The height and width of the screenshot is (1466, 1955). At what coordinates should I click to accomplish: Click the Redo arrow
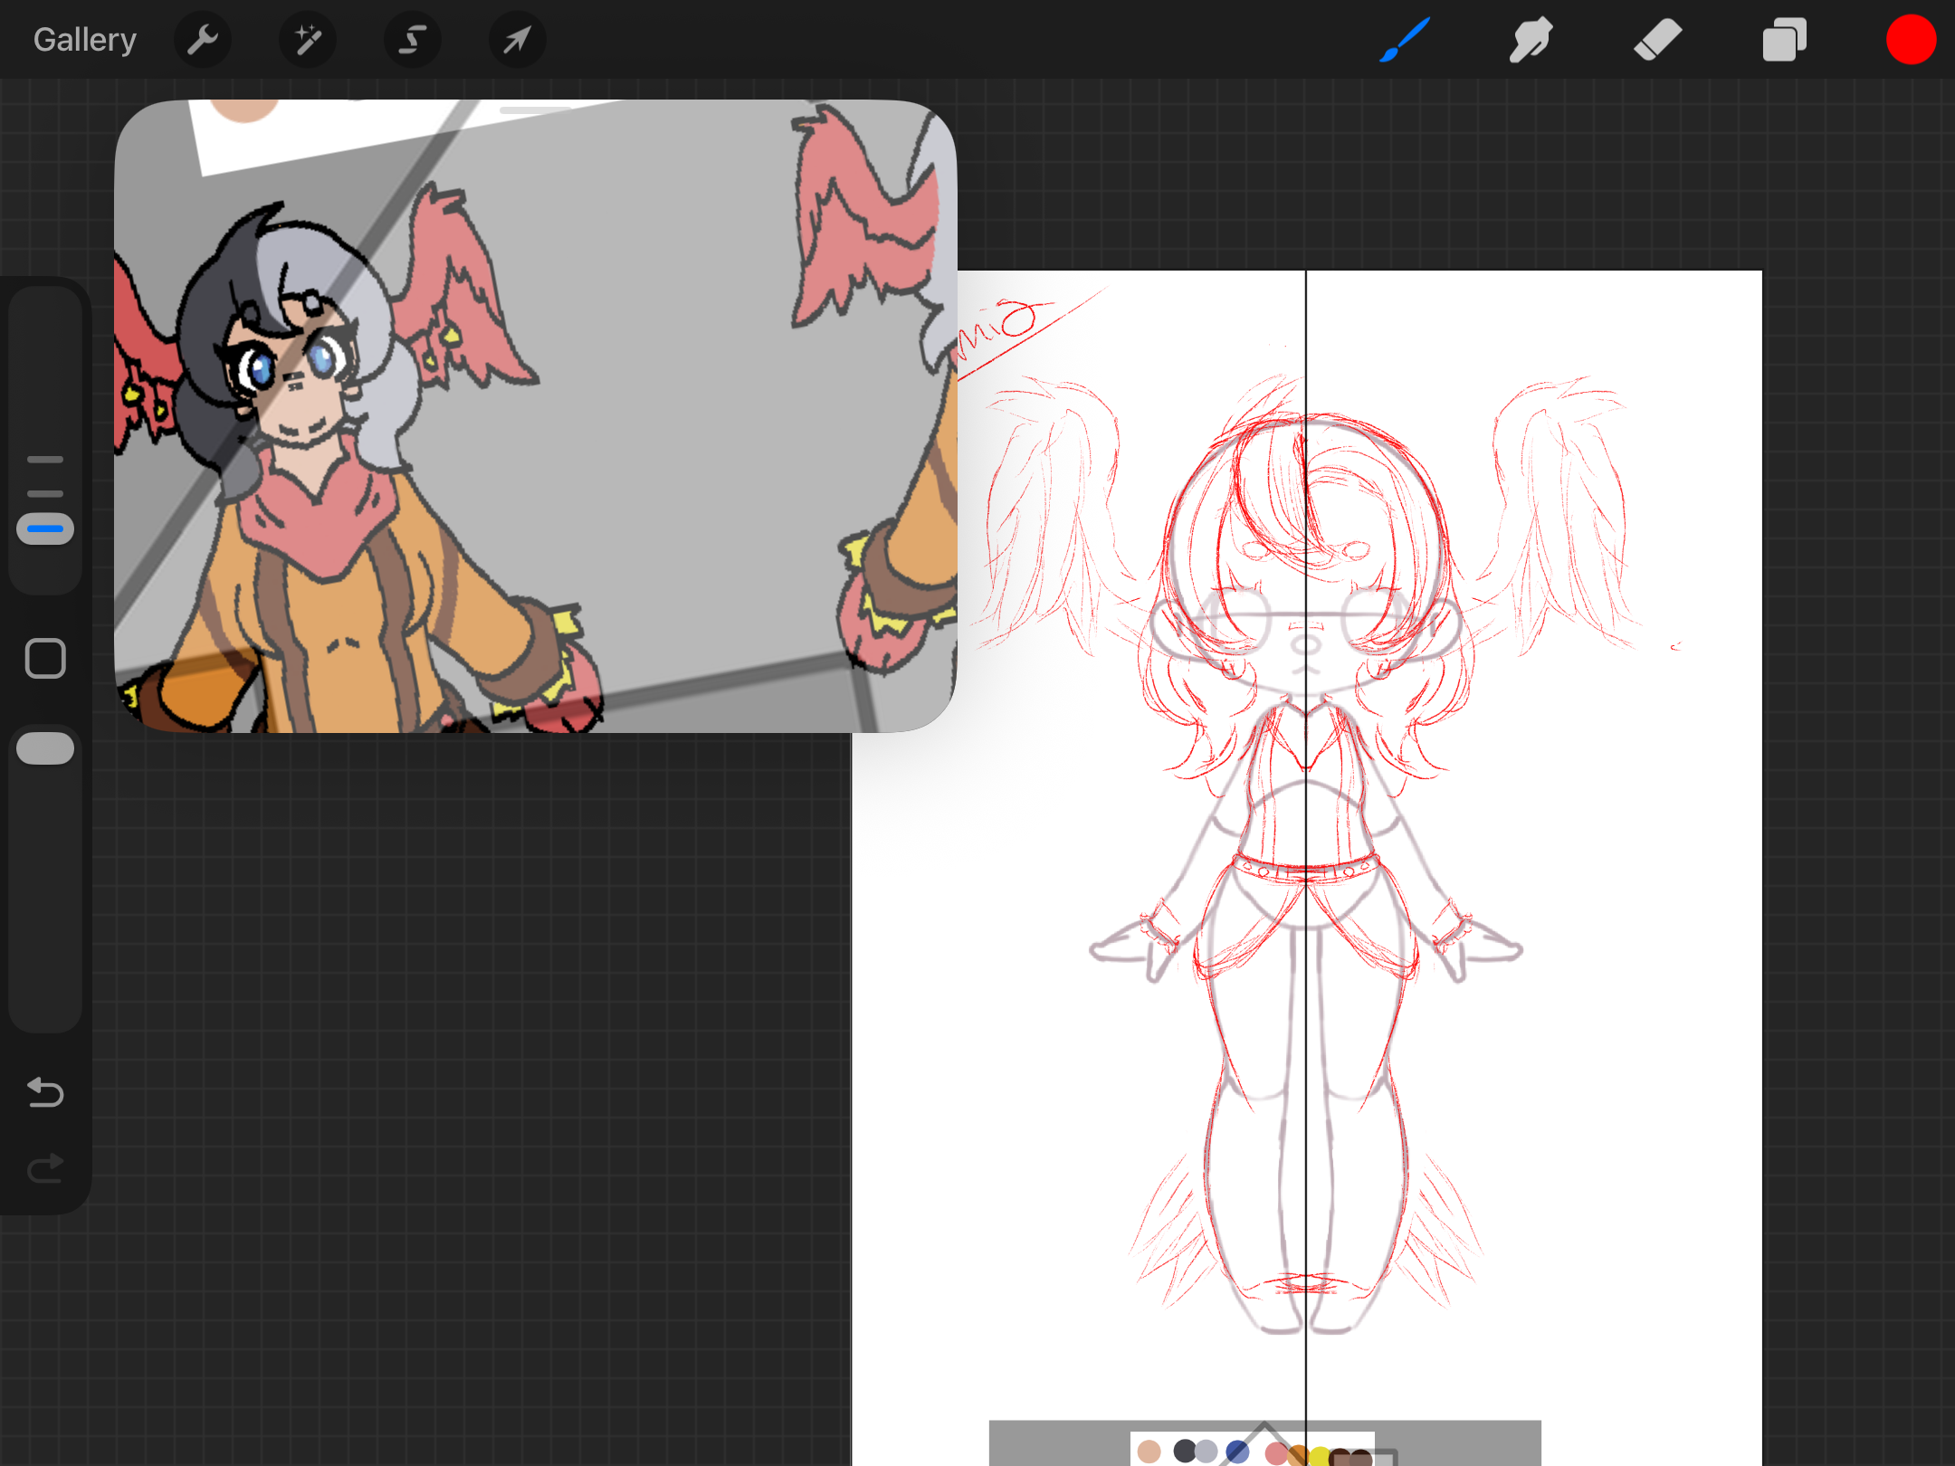click(45, 1168)
